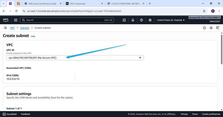Open Cookie preferences in footer

[x=211, y=114]
